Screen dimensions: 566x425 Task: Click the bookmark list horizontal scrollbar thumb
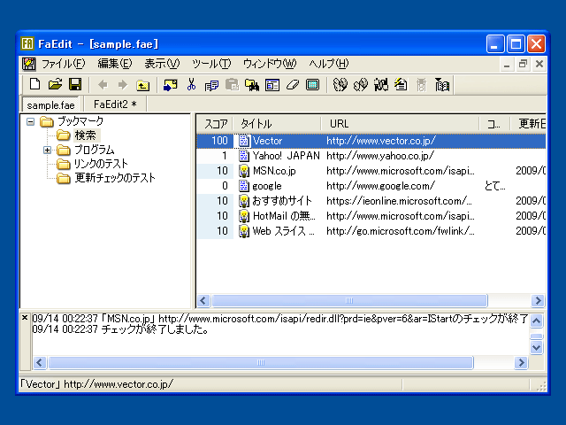(x=349, y=301)
